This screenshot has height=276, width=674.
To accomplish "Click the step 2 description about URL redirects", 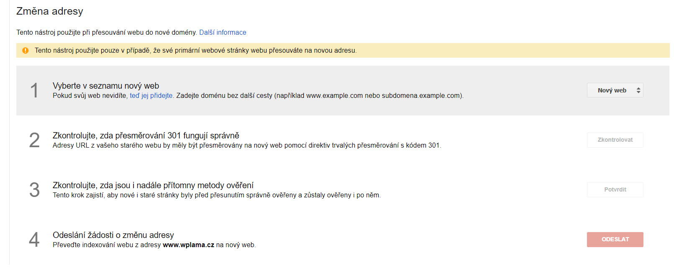I will click(x=247, y=146).
